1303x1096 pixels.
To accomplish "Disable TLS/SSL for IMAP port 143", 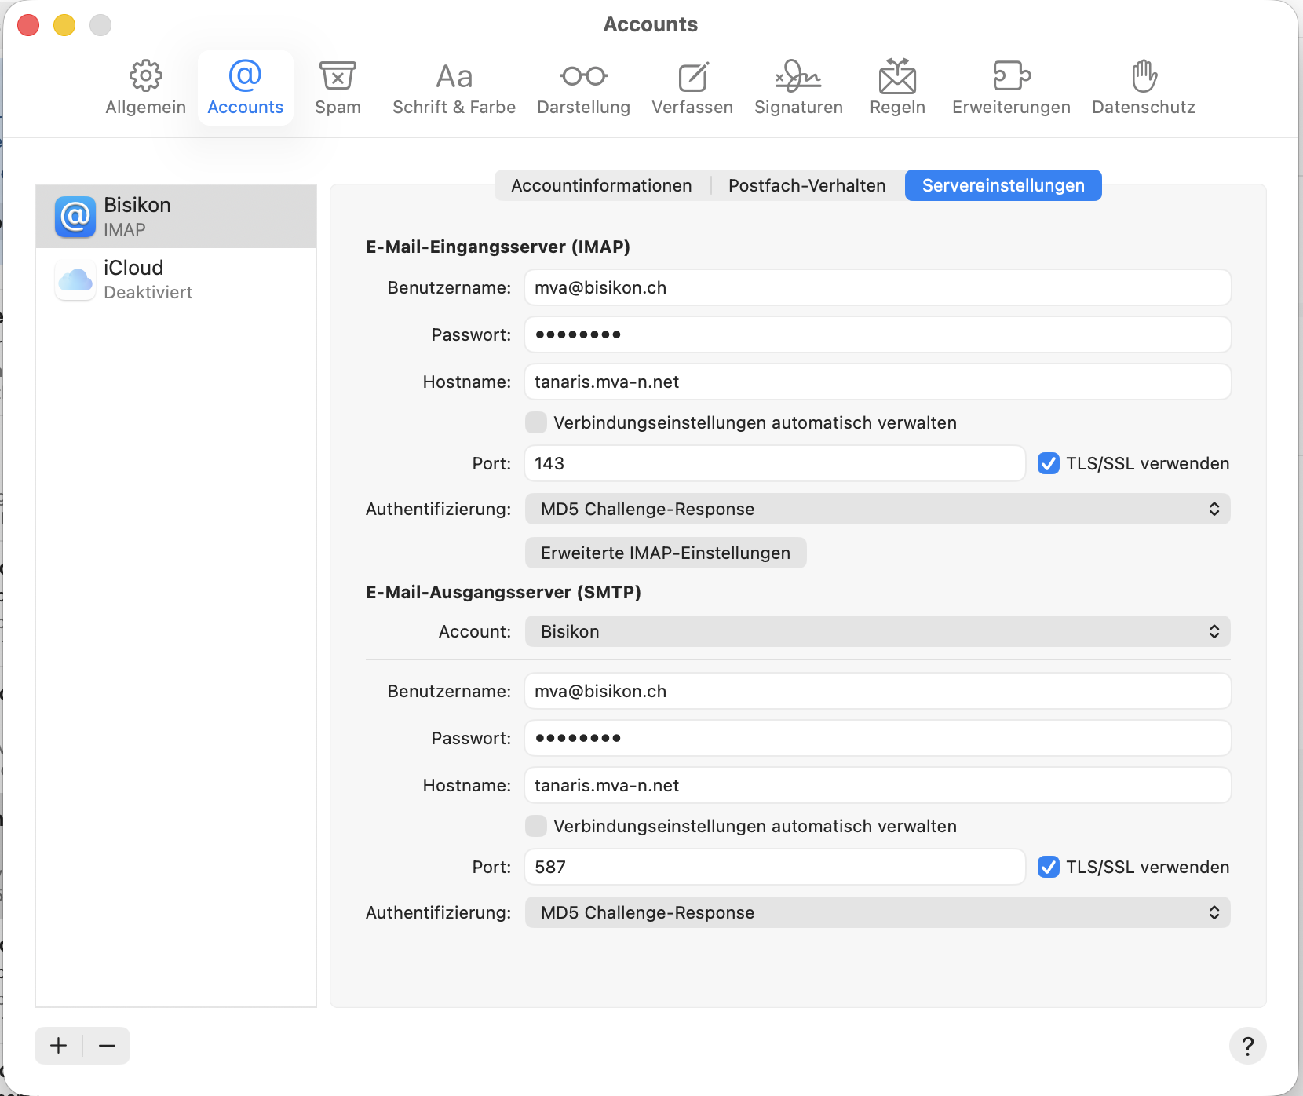I will pos(1049,464).
